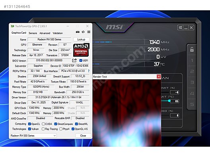Select Afterburner profile slot 5
Image resolution: width=210 pixels, height=157 pixels.
(x=192, y=104)
